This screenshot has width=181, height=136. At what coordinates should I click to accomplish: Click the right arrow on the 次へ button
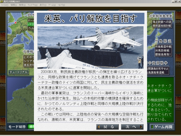[141, 127]
